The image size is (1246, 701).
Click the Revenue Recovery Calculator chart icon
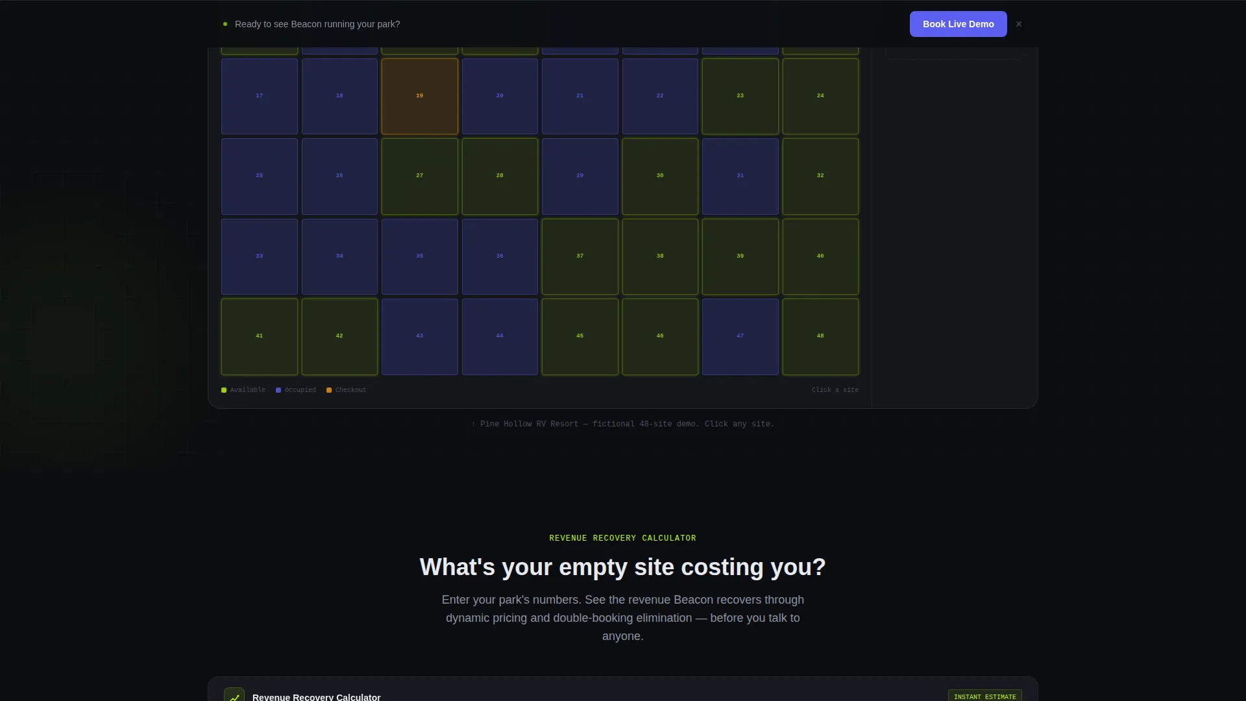(x=234, y=696)
